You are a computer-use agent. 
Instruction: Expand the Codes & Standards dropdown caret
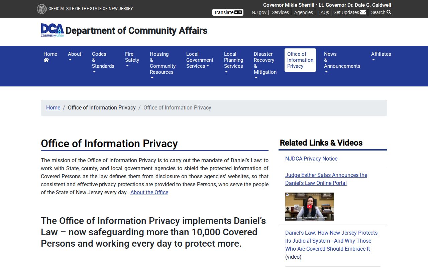pos(94,72)
